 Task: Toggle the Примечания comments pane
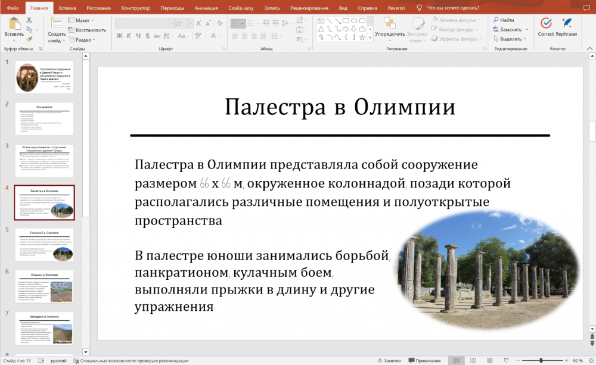click(424, 361)
